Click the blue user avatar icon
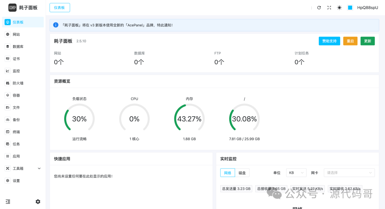 (350, 7)
